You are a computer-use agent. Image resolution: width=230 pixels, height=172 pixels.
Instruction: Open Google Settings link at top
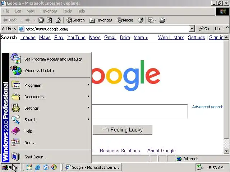click(197, 37)
